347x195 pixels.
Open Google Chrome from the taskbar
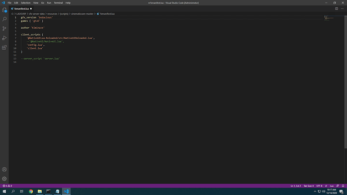click(31, 191)
